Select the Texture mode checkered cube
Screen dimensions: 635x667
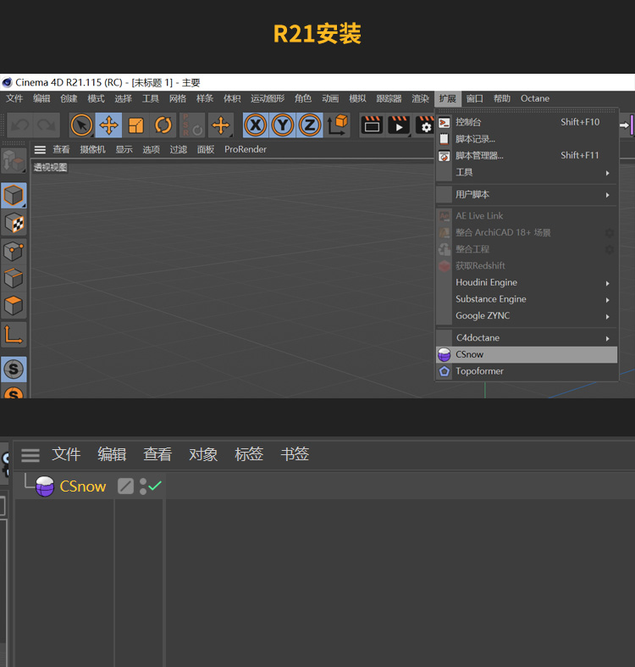[14, 224]
